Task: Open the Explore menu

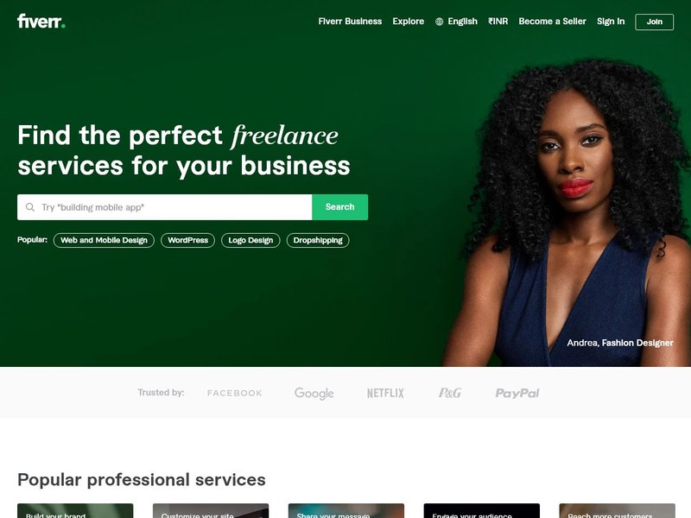Action: coord(408,22)
